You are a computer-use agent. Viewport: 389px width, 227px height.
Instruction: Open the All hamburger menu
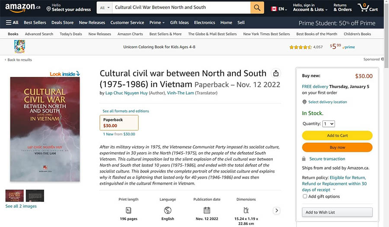pyautogui.click(x=12, y=22)
